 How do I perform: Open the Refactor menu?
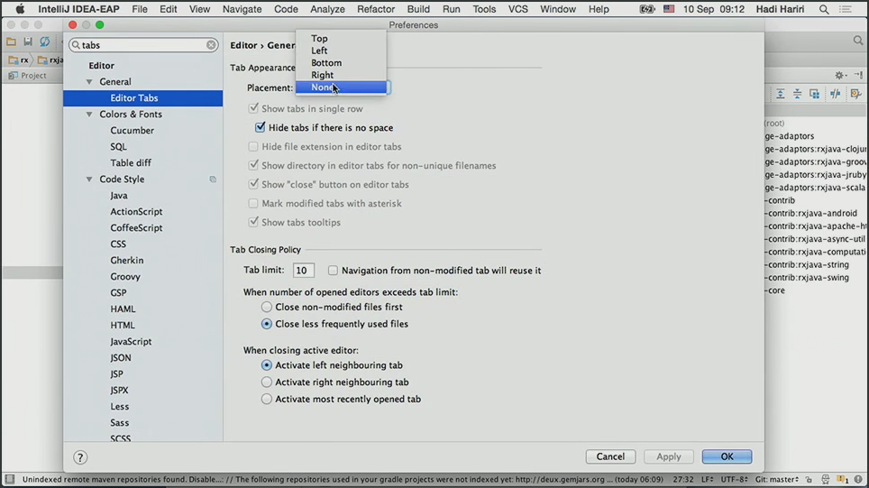click(x=375, y=9)
